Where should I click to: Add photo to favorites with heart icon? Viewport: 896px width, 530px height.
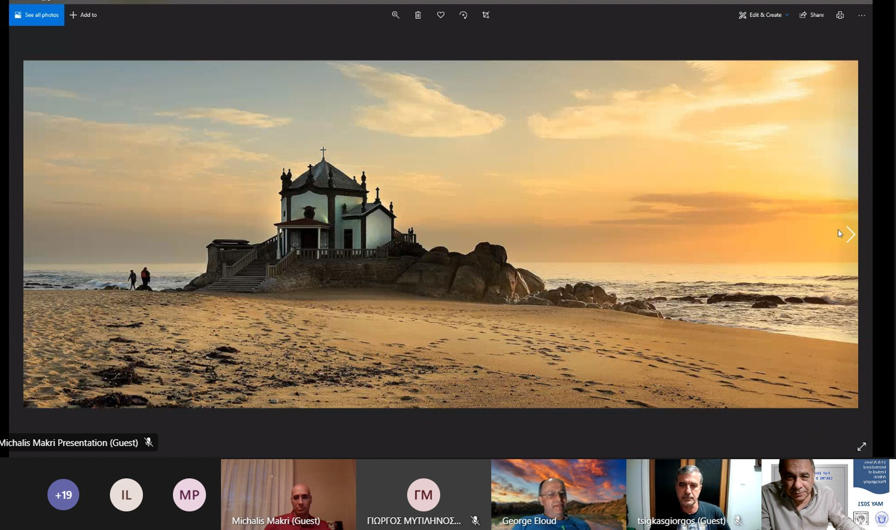pyautogui.click(x=440, y=15)
